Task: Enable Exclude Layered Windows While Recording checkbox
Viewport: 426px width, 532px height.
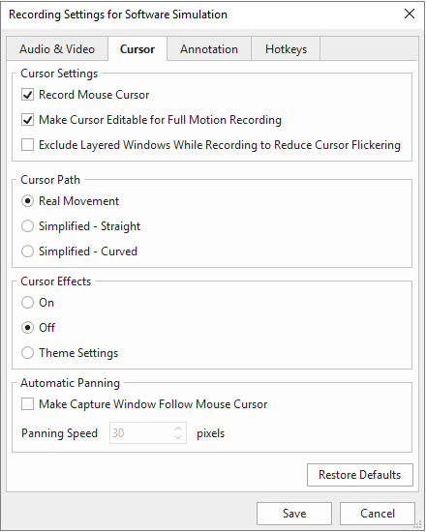Action: coord(27,145)
